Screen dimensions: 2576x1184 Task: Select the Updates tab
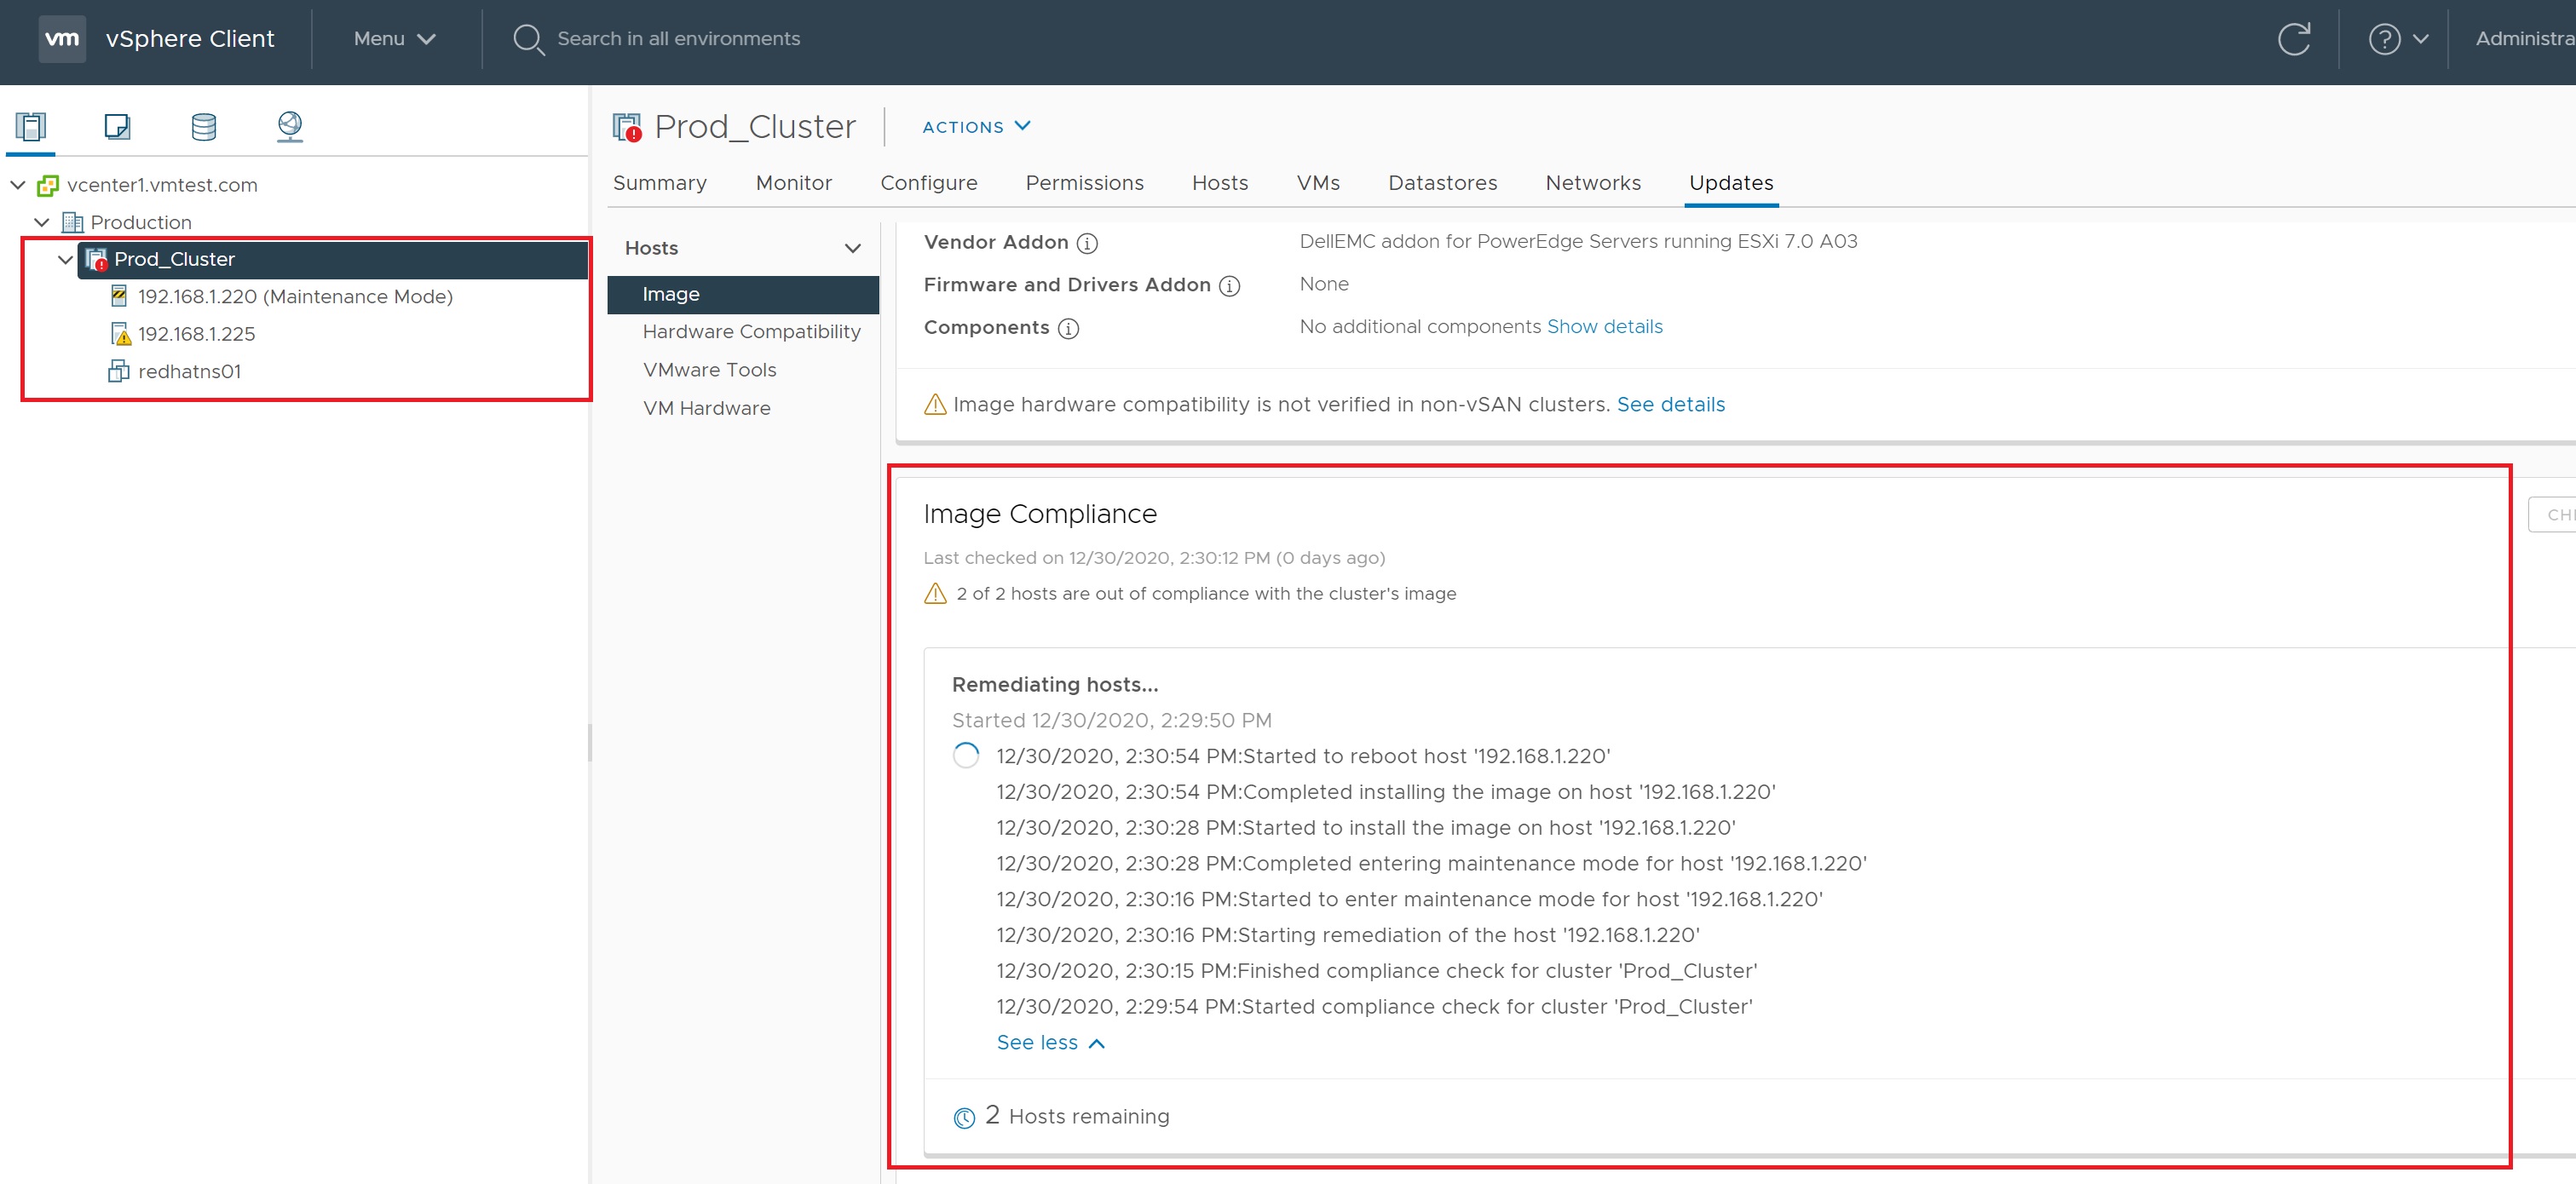coord(1731,183)
